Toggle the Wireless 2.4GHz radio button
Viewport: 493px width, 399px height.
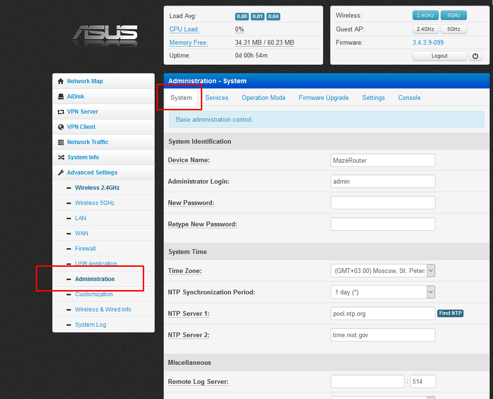(x=425, y=16)
